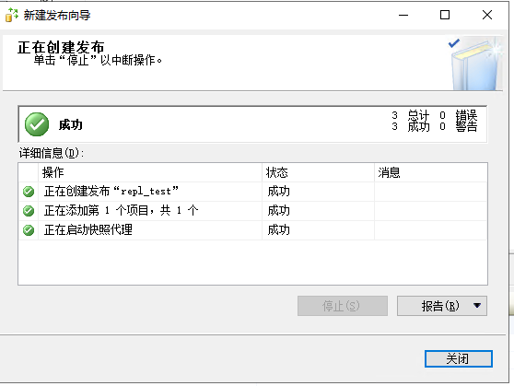Click the wizard icon in title bar
514x386 pixels.
click(x=12, y=15)
